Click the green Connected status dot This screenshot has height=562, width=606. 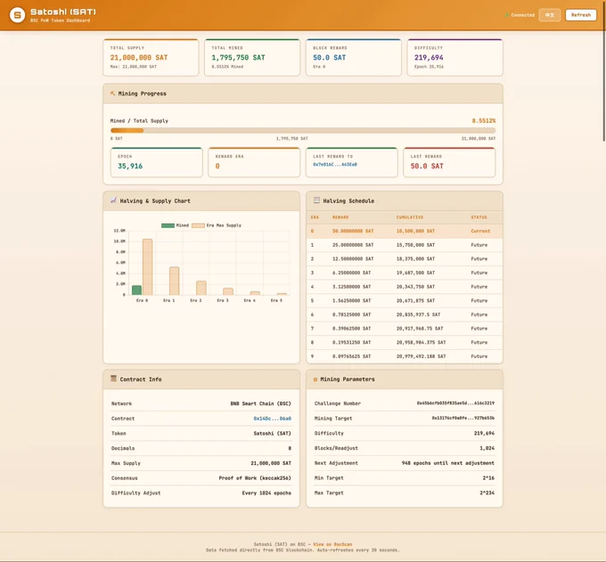pos(507,15)
